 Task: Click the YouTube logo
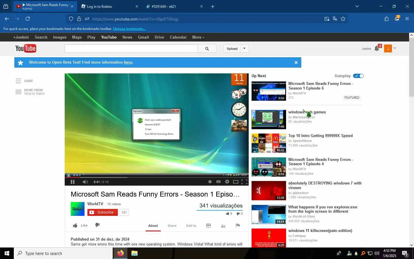(26, 48)
